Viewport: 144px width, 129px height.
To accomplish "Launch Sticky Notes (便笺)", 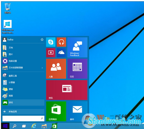I will (x=23, y=89).
